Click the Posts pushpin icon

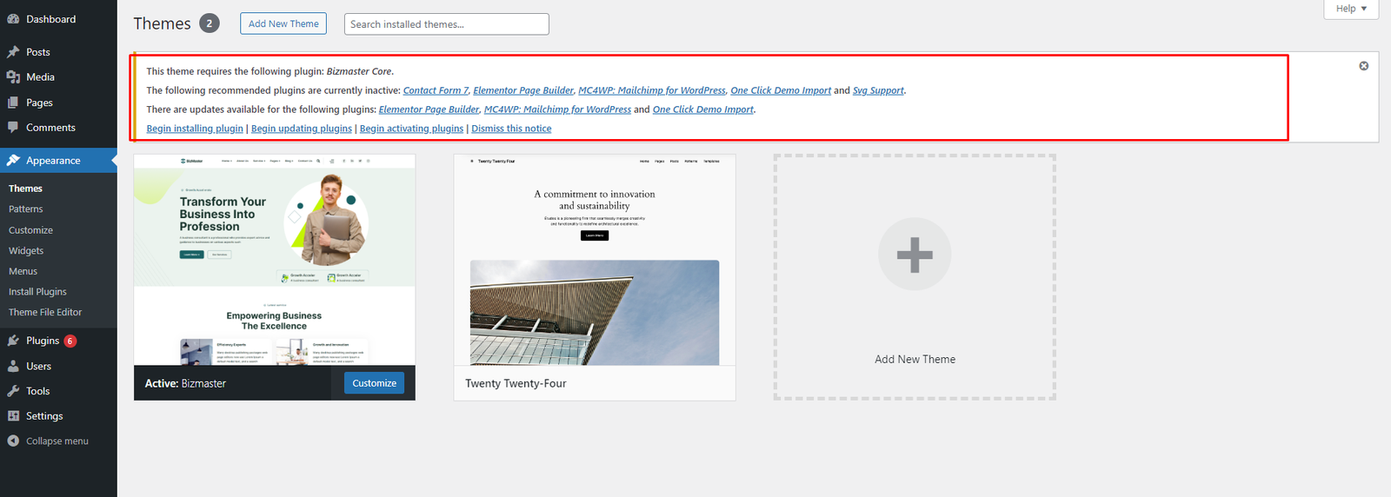13,52
